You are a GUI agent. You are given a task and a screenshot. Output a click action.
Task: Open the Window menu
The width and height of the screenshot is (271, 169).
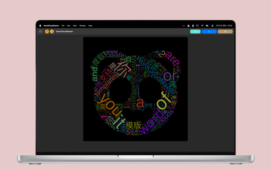[x=83, y=26]
